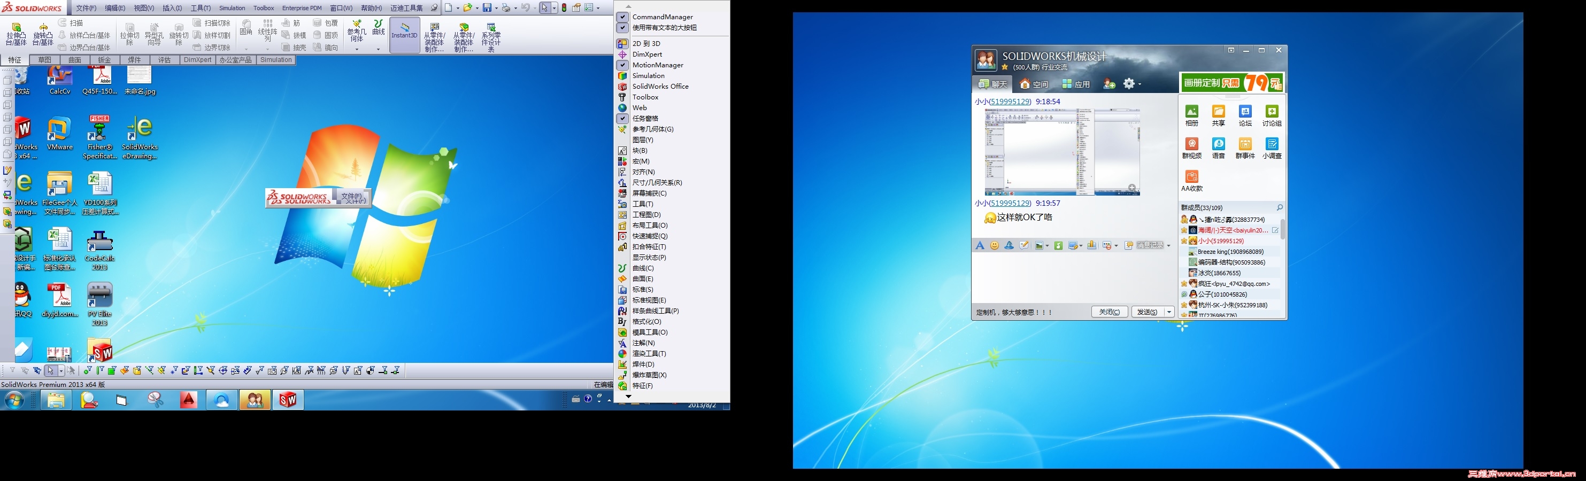This screenshot has width=1586, height=481.
Task: Open the 工具(T) tools menu in menu bar
Action: pyautogui.click(x=201, y=8)
